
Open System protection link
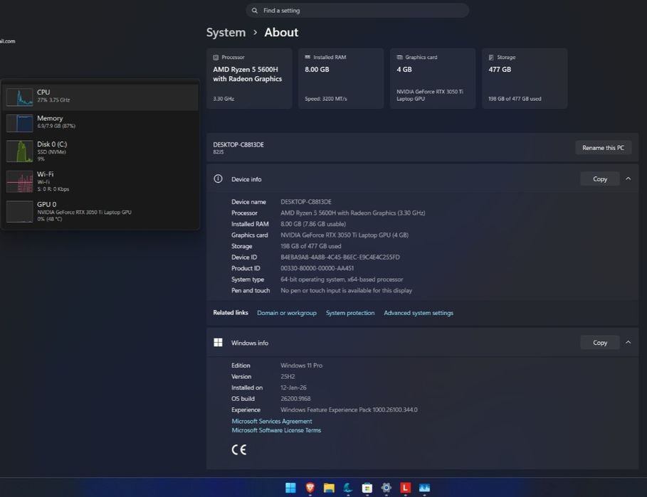[x=350, y=313]
